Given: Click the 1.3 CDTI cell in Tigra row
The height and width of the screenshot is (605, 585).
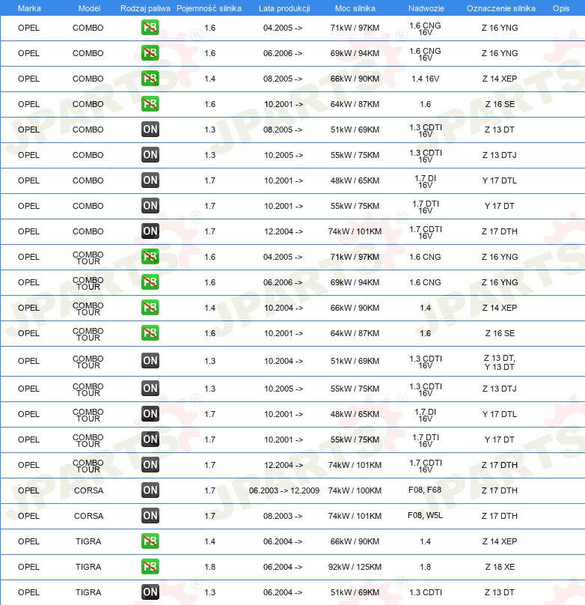Looking at the screenshot, I should pos(426,592).
